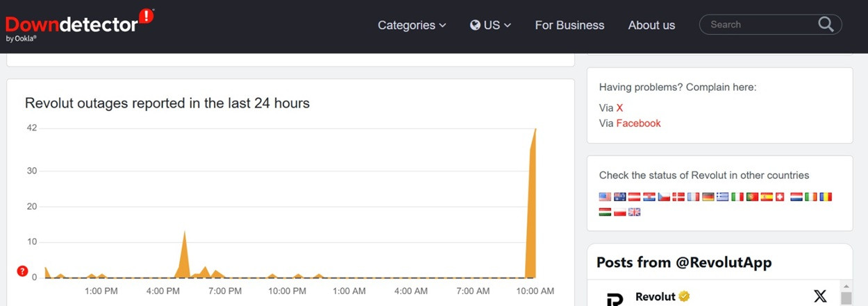The height and width of the screenshot is (306, 868).
Task: Click the search magnifier icon
Action: click(826, 24)
